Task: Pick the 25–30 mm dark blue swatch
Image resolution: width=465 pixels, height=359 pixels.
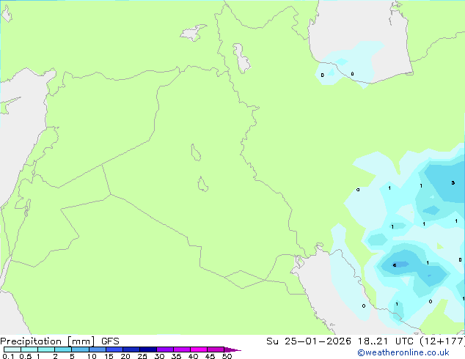Action: (148, 349)
